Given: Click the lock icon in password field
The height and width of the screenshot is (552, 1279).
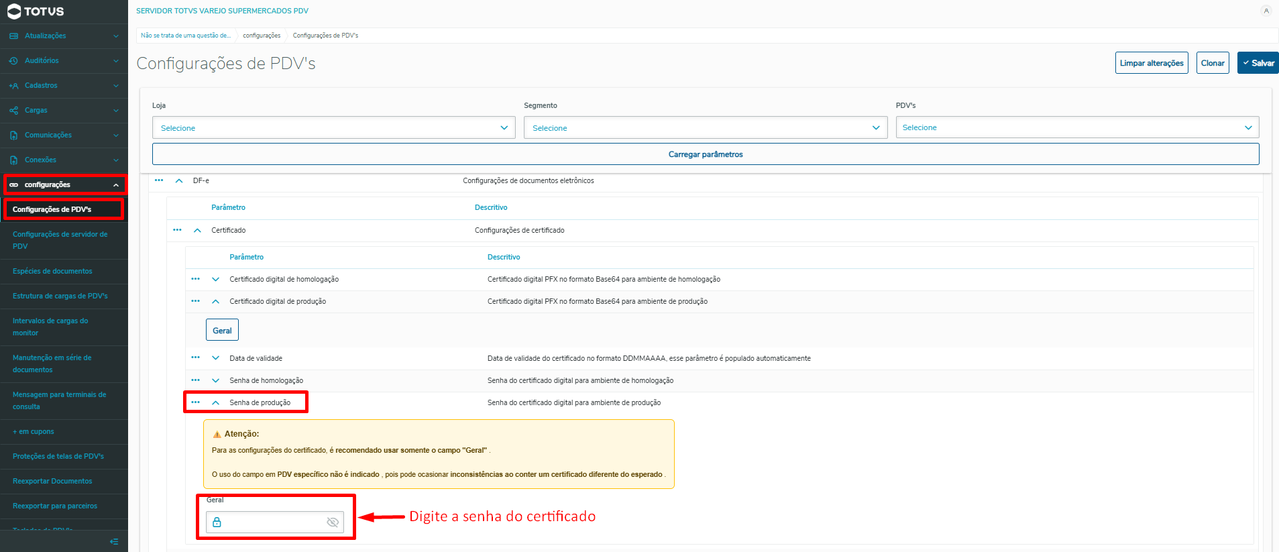Looking at the screenshot, I should point(217,522).
